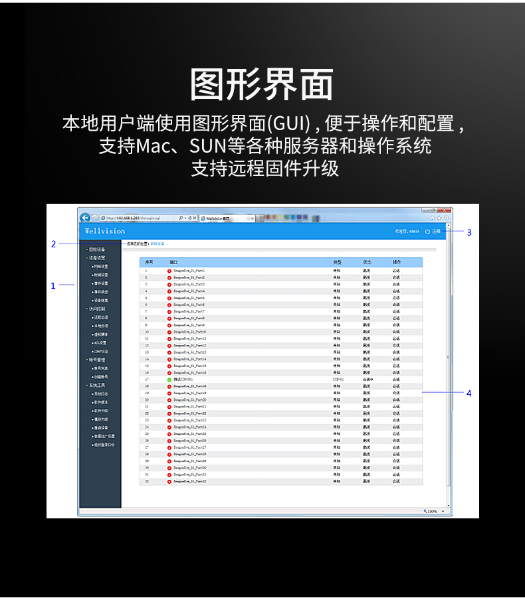The image size is (525, 600).
Task: Collapse the 系统工具 sidebar section
Action: tap(86, 386)
